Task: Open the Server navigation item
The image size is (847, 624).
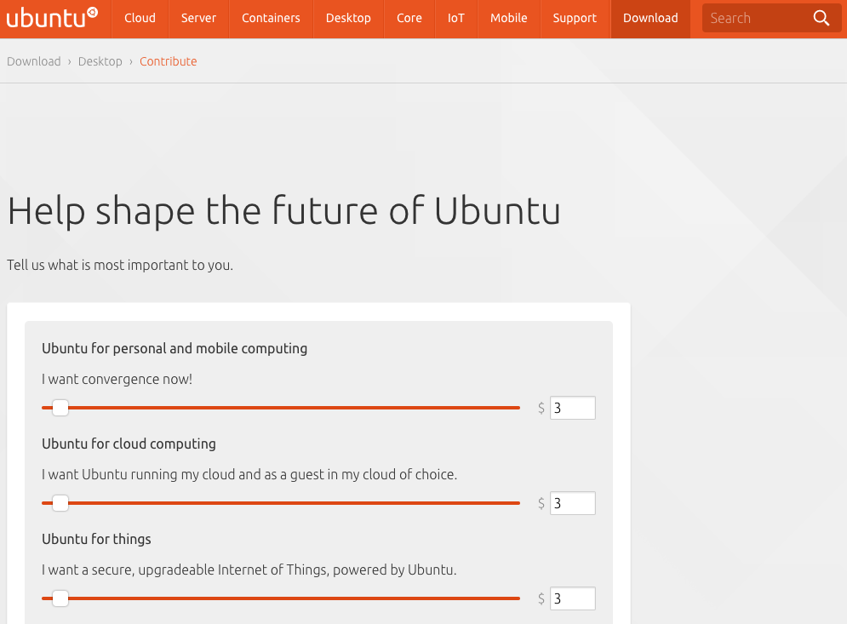Action: 198,18
